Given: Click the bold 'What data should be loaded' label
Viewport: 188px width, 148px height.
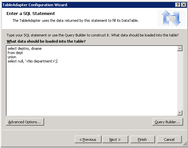Looking at the screenshot, I should (46, 41).
